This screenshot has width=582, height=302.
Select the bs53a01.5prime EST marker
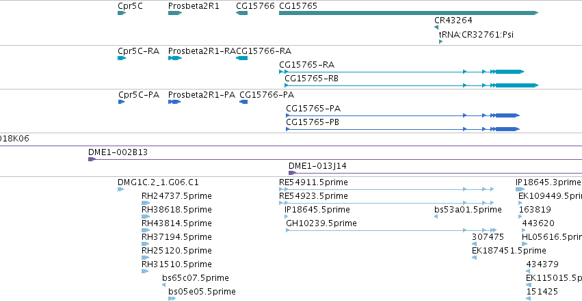click(x=436, y=217)
